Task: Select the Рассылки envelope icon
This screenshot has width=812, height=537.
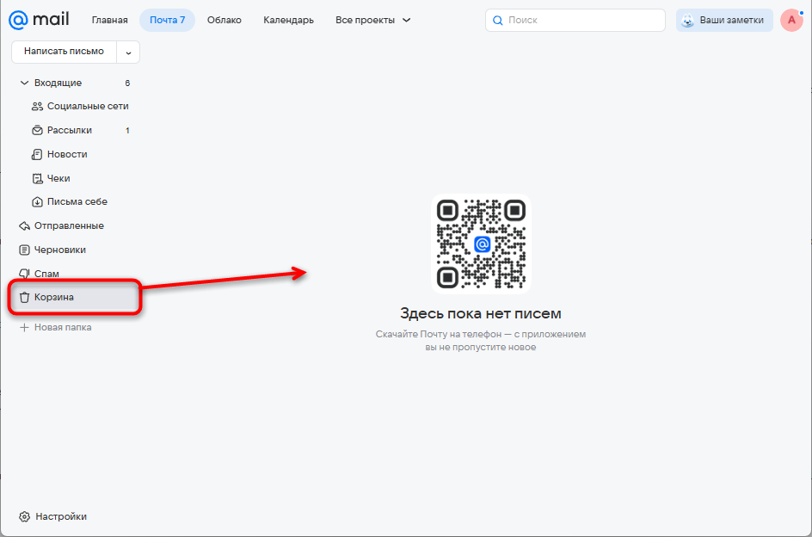Action: pos(37,130)
